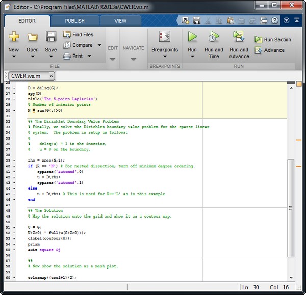Click the Run Section button
Screen dimensions: 306x295
pyautogui.click(x=273, y=40)
